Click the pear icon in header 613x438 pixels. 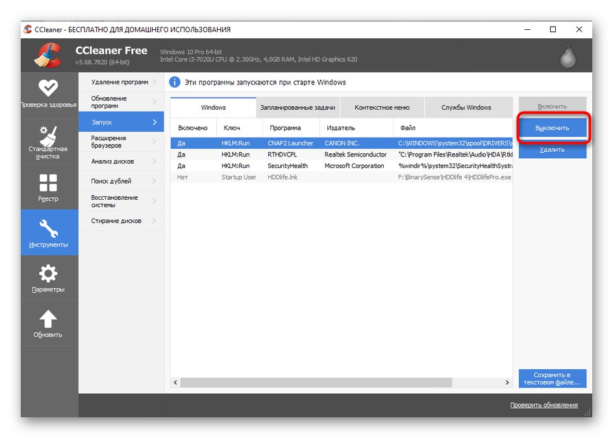[x=568, y=56]
